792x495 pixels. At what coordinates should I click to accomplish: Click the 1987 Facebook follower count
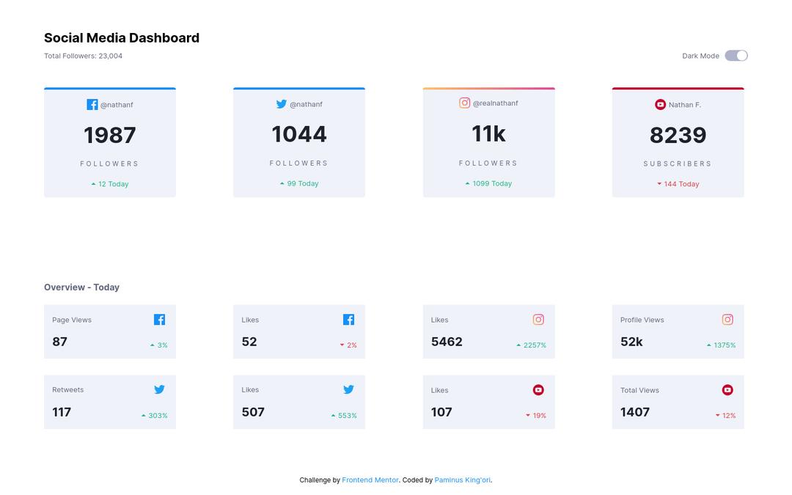click(110, 136)
